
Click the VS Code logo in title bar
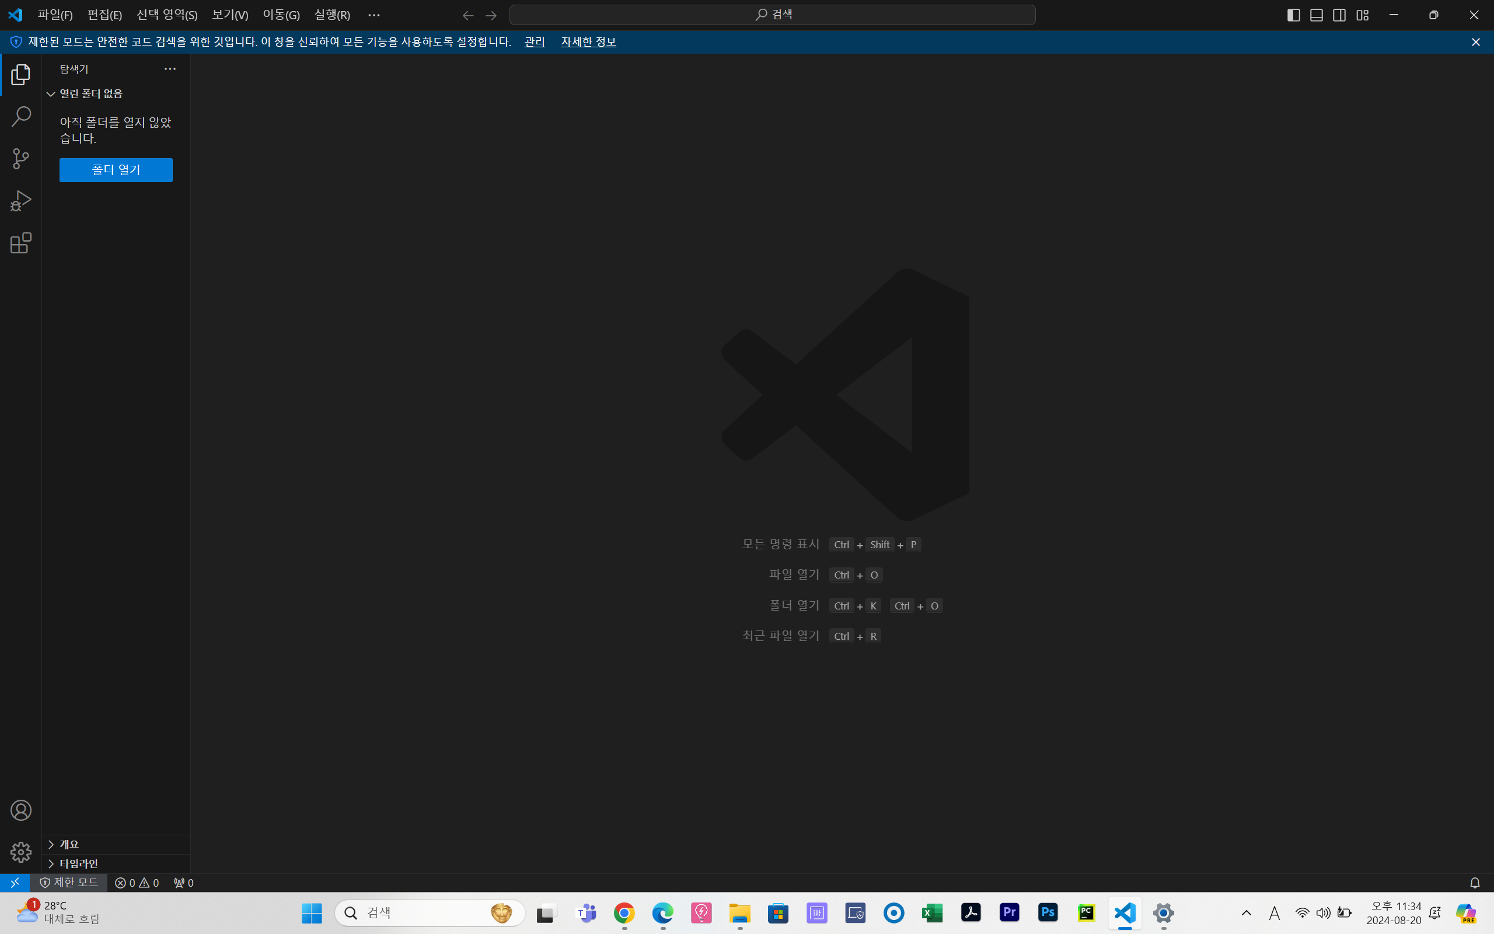(x=15, y=15)
